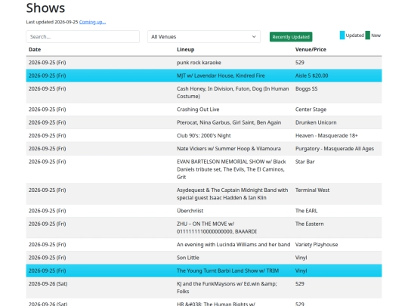This screenshot has width=408, height=306.
Task: Click 529 venue in punk rock karaoke row
Action: coord(300,63)
